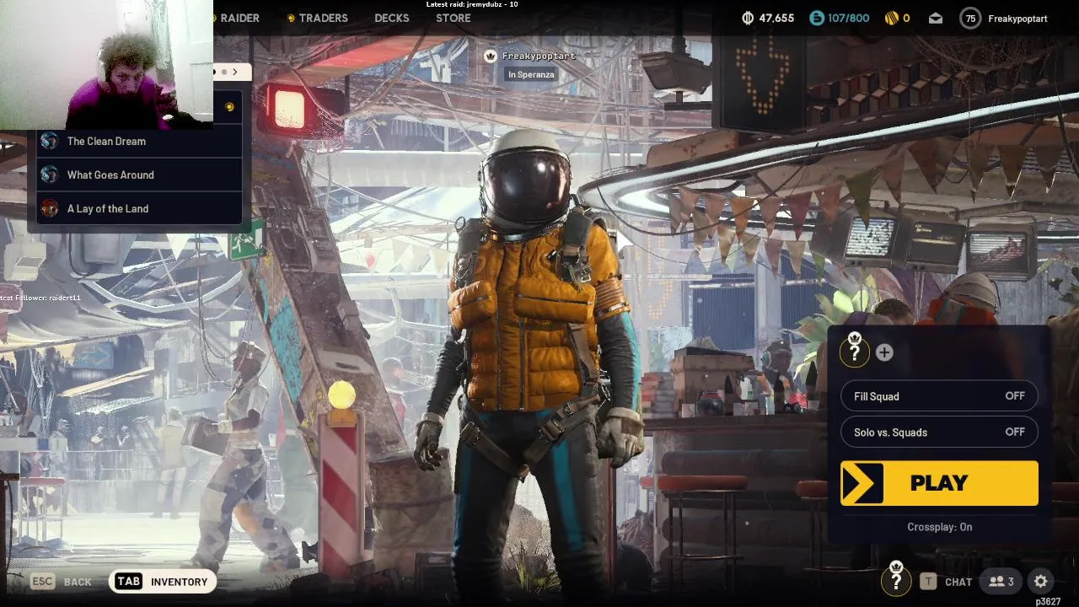The image size is (1079, 607).
Task: Open the settings gear icon
Action: [1041, 582]
